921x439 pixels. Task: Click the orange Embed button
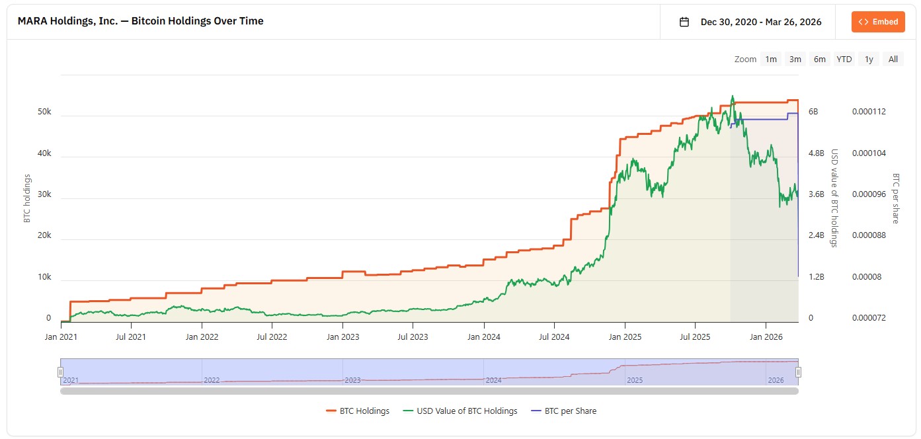click(878, 21)
